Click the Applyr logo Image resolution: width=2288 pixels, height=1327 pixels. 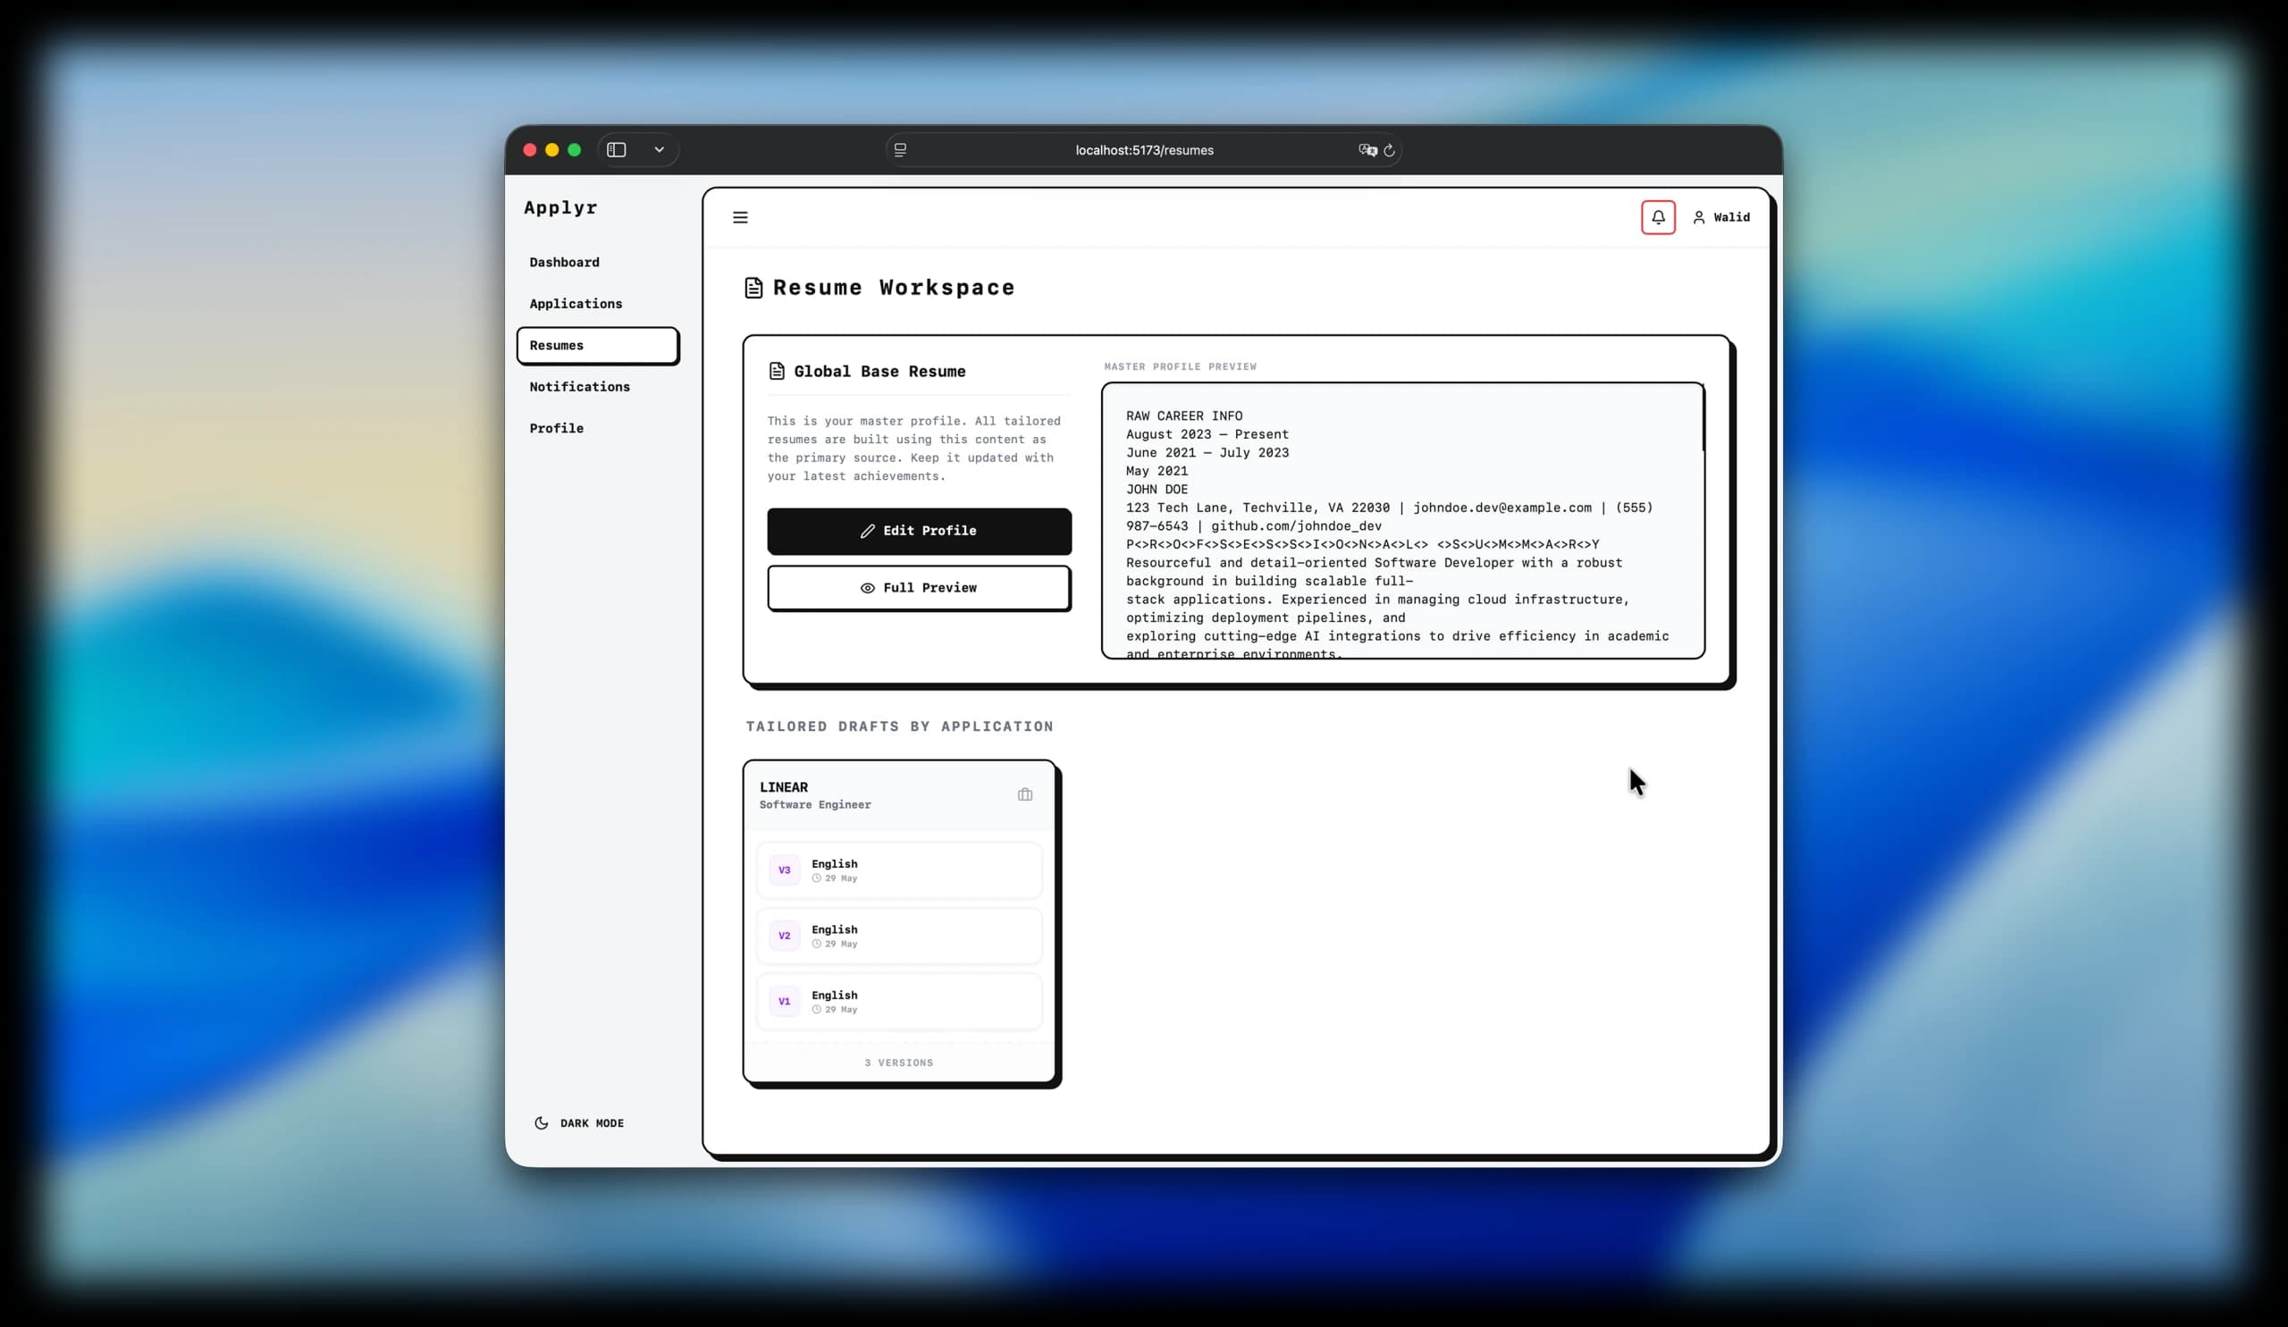pyautogui.click(x=560, y=208)
